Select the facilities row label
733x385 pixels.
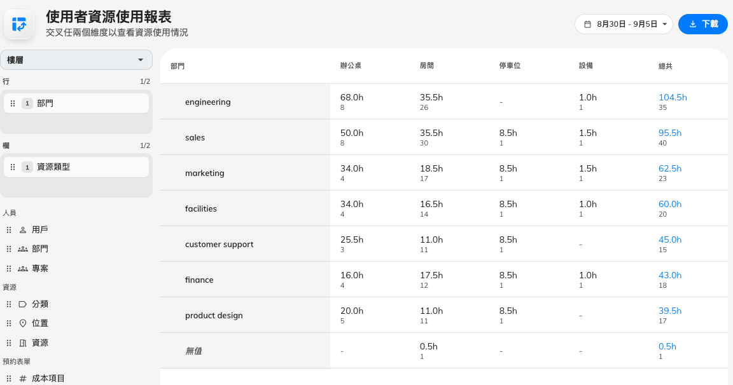pos(201,208)
